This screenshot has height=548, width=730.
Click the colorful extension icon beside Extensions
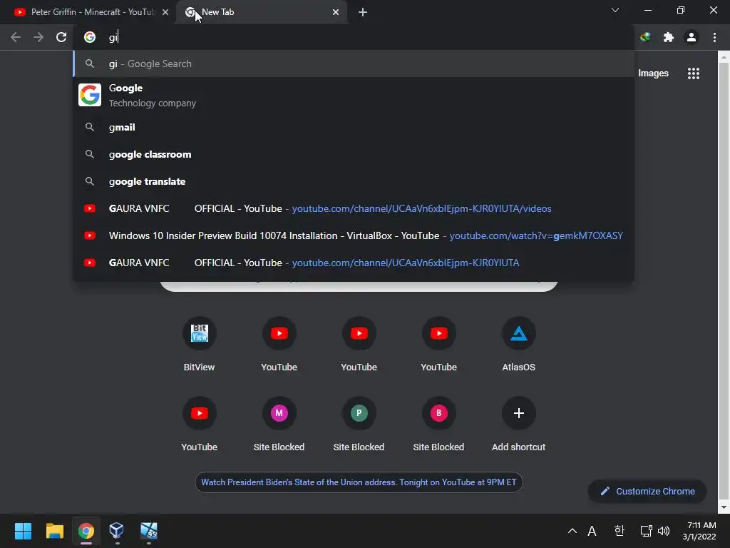point(645,37)
